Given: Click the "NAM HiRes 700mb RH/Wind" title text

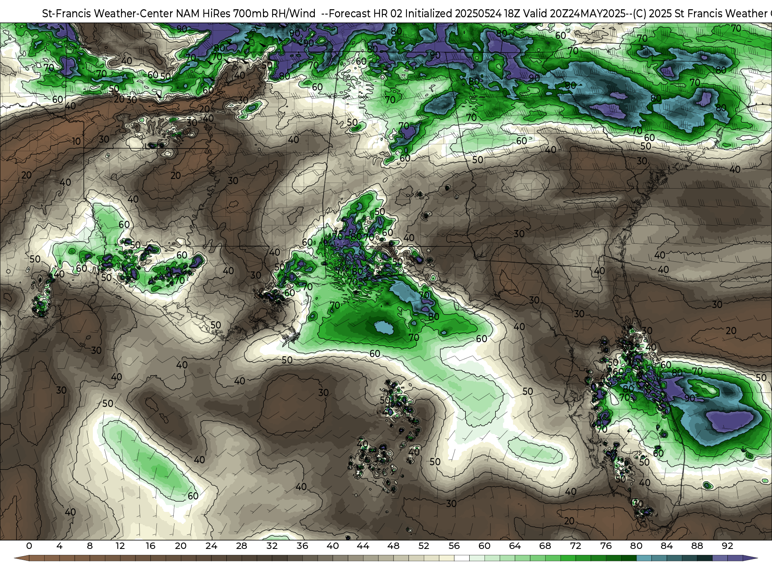Looking at the screenshot, I should [246, 14].
